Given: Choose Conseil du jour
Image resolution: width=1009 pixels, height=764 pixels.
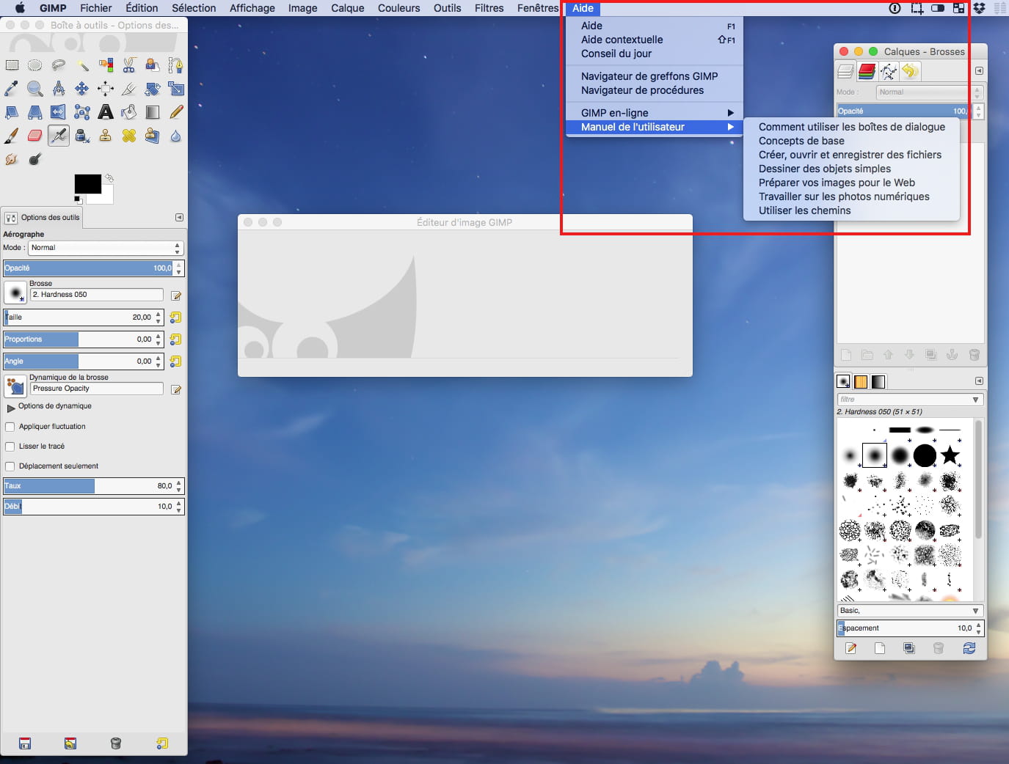Looking at the screenshot, I should pyautogui.click(x=655, y=54).
